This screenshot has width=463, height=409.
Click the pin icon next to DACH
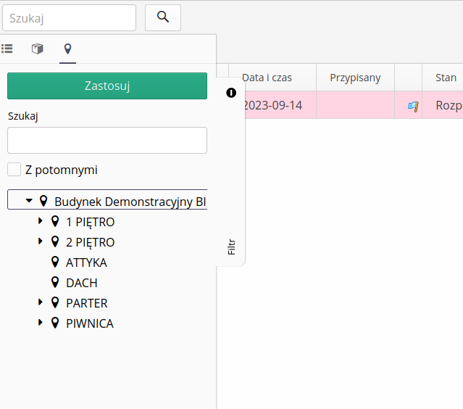[x=55, y=283]
